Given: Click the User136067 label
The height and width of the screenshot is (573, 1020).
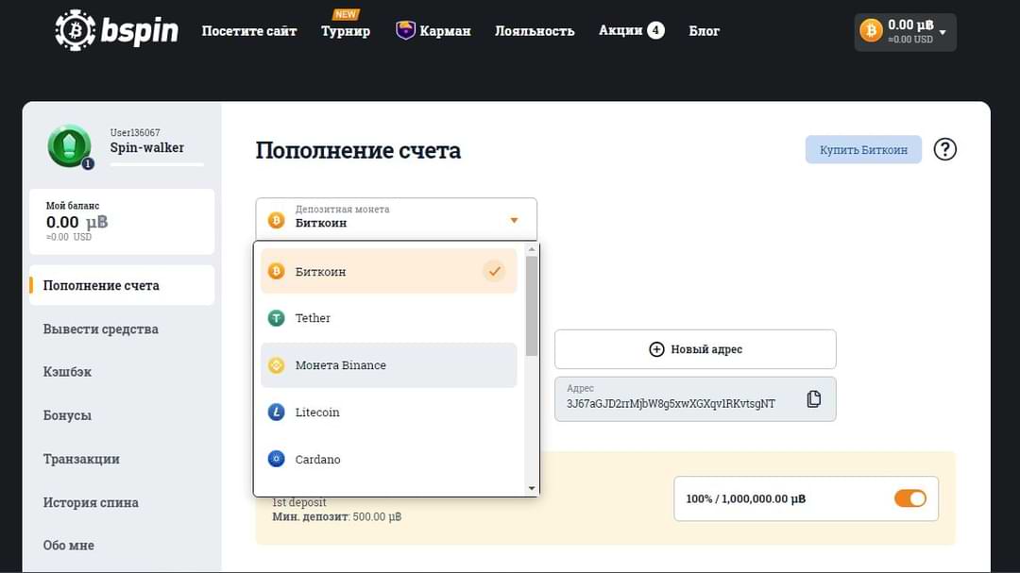Looking at the screenshot, I should [x=135, y=133].
